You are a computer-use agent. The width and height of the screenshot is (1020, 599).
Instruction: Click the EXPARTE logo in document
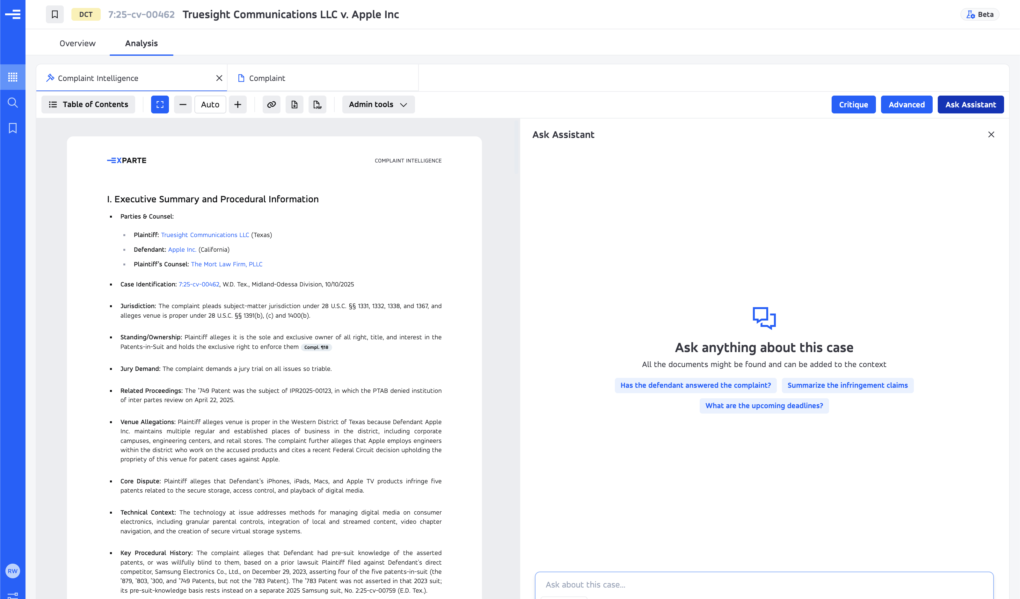pyautogui.click(x=127, y=160)
